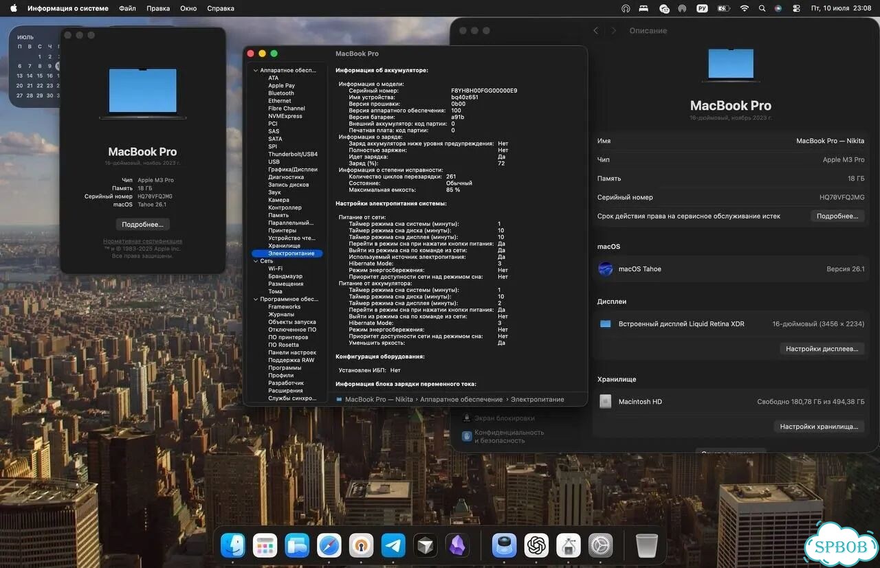880x568 pixels.
Task: Open Control Center in the menu bar
Action: click(x=796, y=8)
